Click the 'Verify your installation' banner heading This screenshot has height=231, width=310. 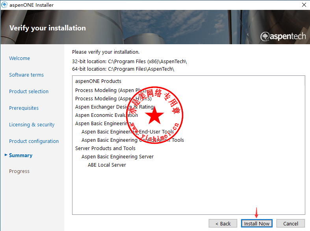coord(48,28)
